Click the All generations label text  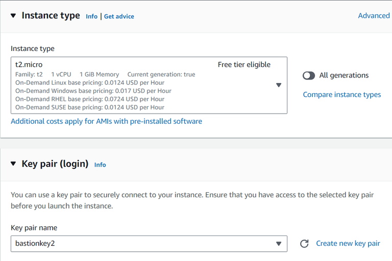coord(344,75)
